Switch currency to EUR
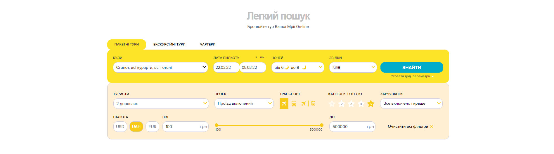The image size is (554, 154). [152, 127]
